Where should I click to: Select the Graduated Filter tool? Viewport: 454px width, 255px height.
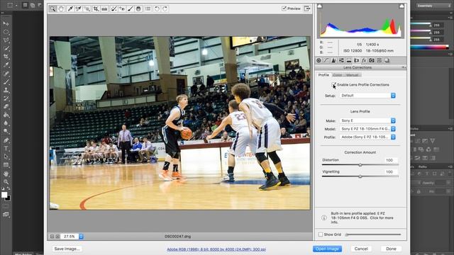139,8
